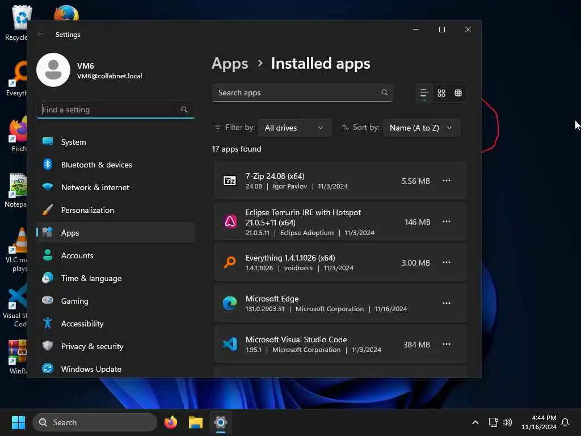Click the 17 apps found text
Image resolution: width=581 pixels, height=436 pixels.
click(237, 149)
